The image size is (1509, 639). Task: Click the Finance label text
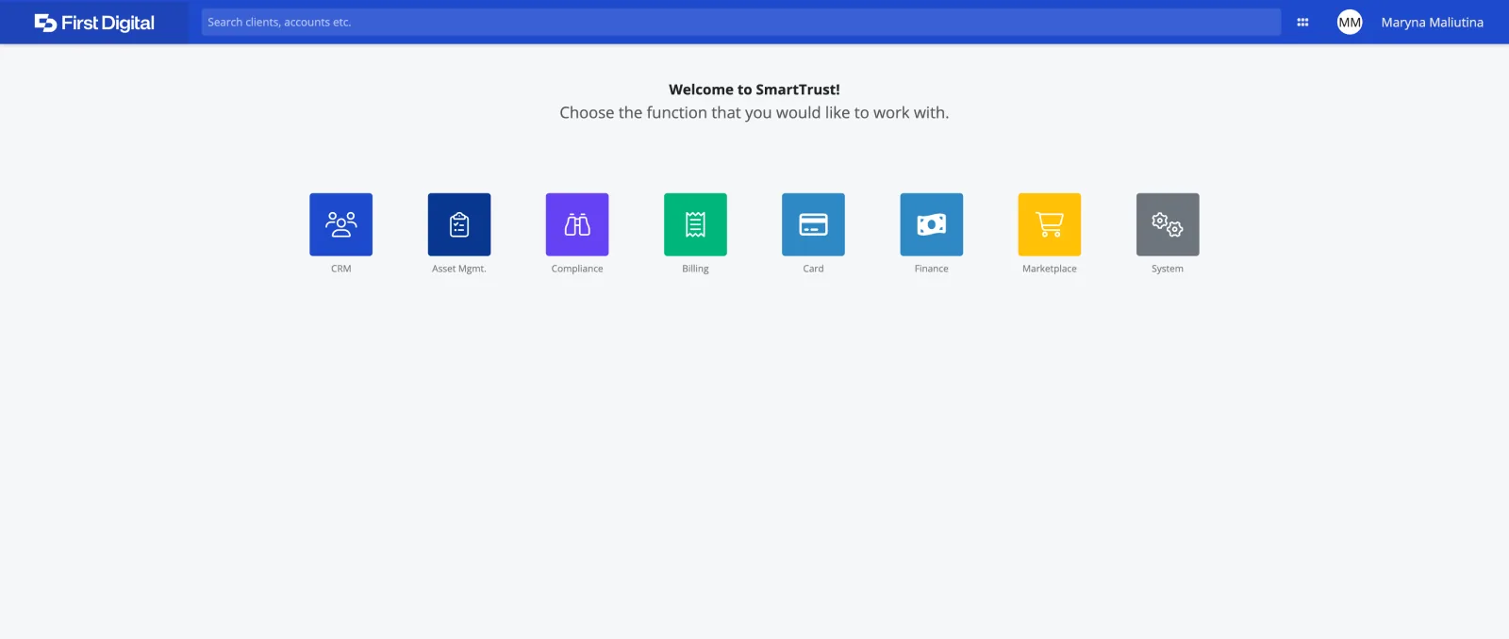[932, 269]
